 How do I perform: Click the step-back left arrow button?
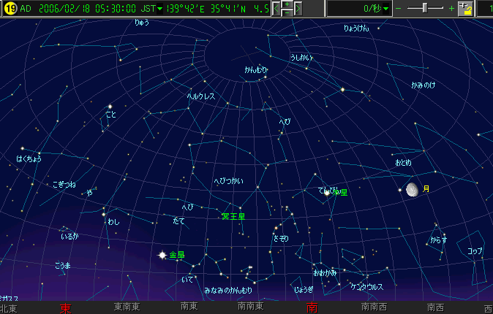coord(277,9)
